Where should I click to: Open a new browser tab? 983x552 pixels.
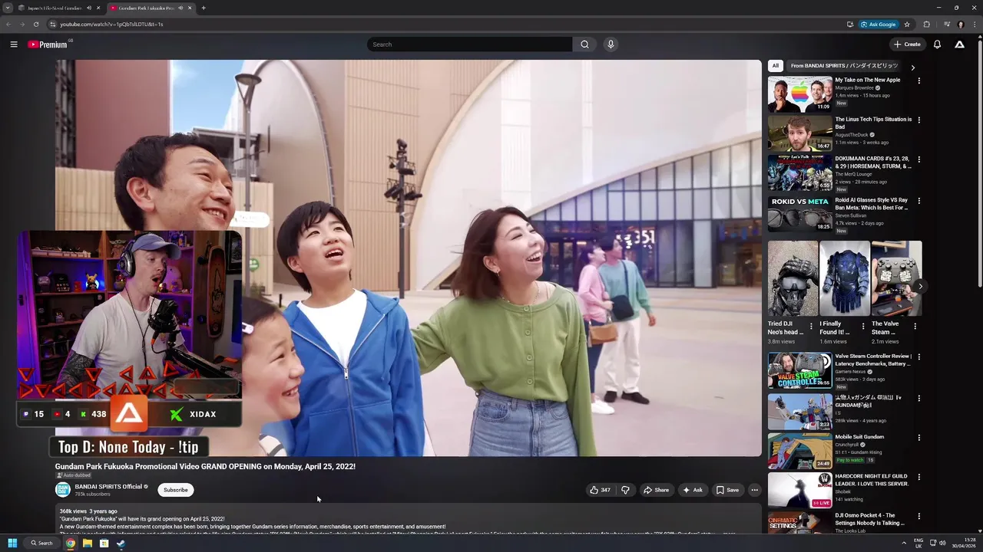[204, 8]
